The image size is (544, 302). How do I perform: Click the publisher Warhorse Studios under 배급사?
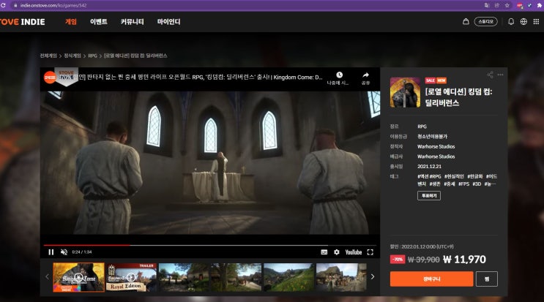[436, 156]
